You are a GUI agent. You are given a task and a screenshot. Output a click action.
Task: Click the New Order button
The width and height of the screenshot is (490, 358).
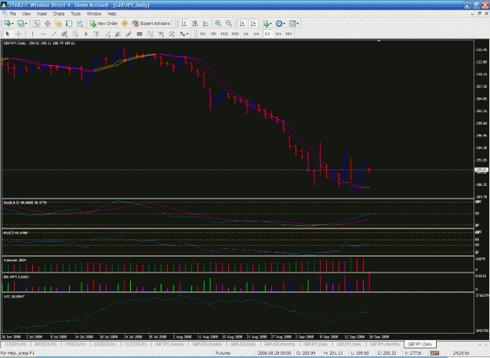(103, 24)
